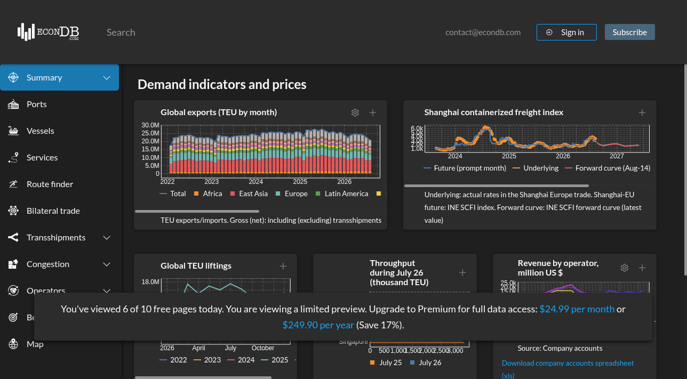Download company accounts spreadsheet link
The height and width of the screenshot is (379, 687).
[568, 369]
